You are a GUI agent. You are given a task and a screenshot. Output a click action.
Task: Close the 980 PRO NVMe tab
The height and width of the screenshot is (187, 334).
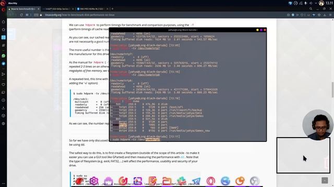click(107, 9)
